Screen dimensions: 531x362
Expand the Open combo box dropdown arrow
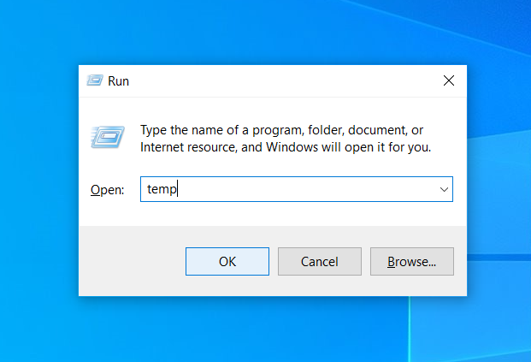coord(444,190)
